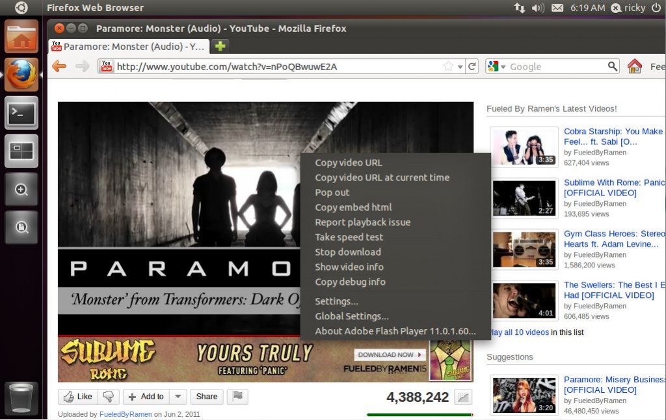666x420 pixels.
Task: Open the Firefox home page icon
Action: coord(635,66)
